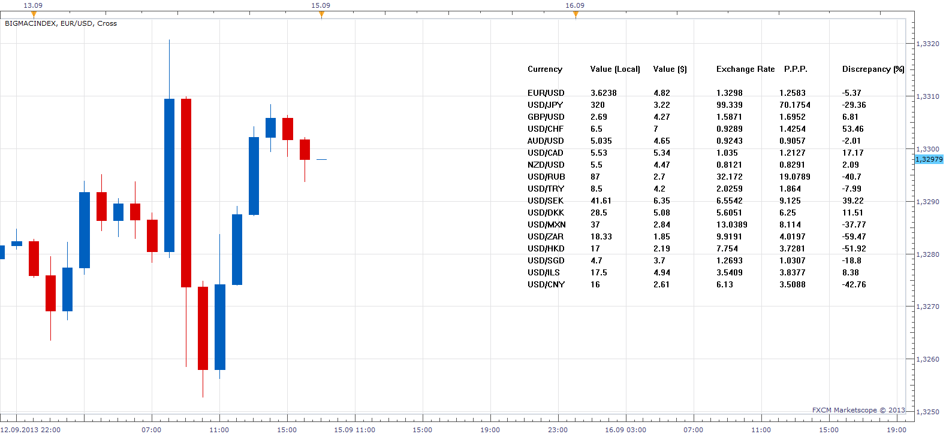Viewport: 949px width, 437px height.
Task: Click the 16.09 03:00 time axis label
Action: (625, 430)
